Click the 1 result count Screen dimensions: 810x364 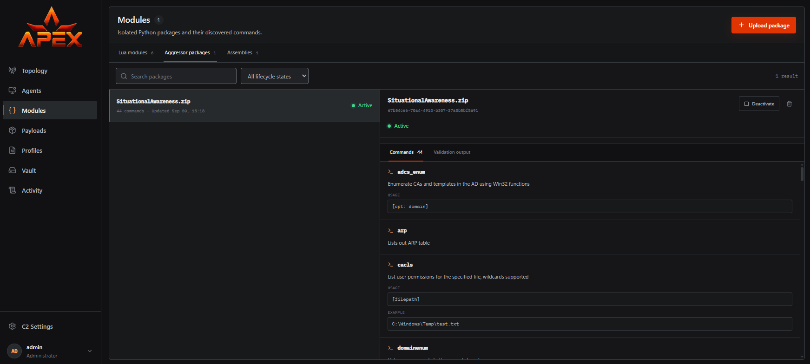(786, 76)
